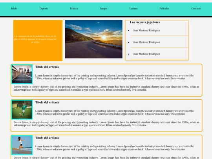Image resolution: width=212 pixels, height=159 pixels.
Task: Click the paragraph beneath the bridge runners image
Action: pyautogui.click(x=106, y=88)
